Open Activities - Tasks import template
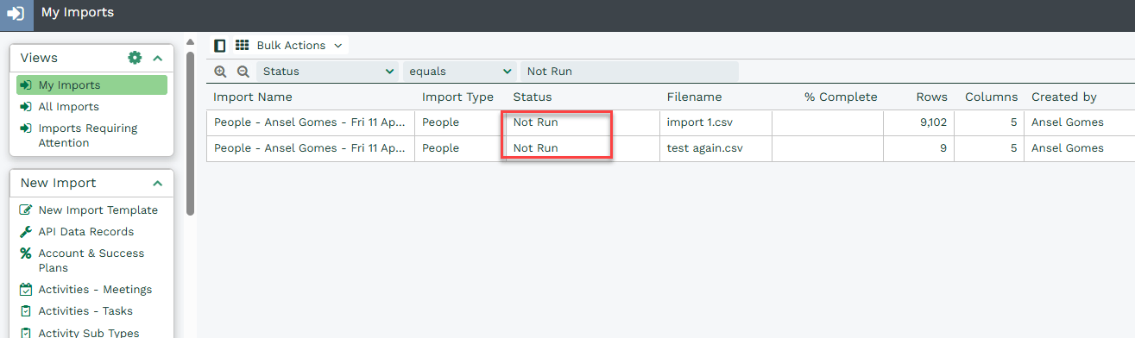 85,311
